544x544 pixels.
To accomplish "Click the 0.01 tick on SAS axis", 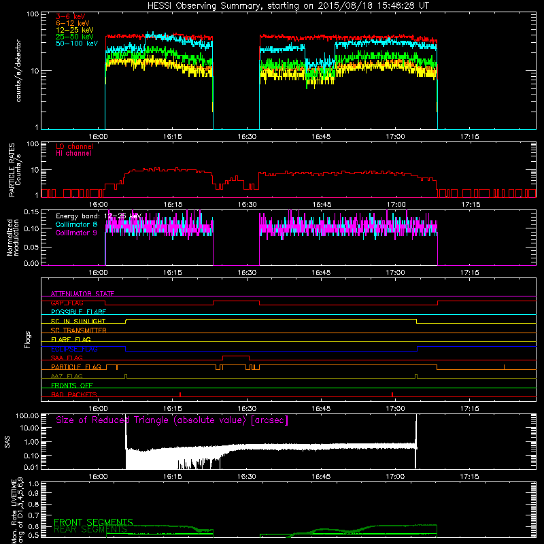I will [x=31, y=467].
